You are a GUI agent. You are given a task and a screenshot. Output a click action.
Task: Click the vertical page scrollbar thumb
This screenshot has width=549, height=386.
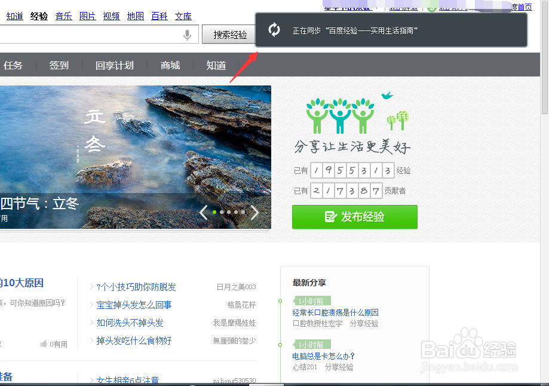(544, 57)
